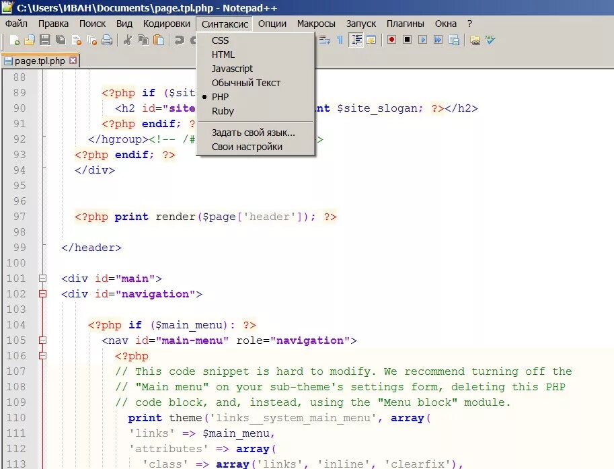Select the PHP language radio entry
This screenshot has width=614, height=469.
pos(220,97)
